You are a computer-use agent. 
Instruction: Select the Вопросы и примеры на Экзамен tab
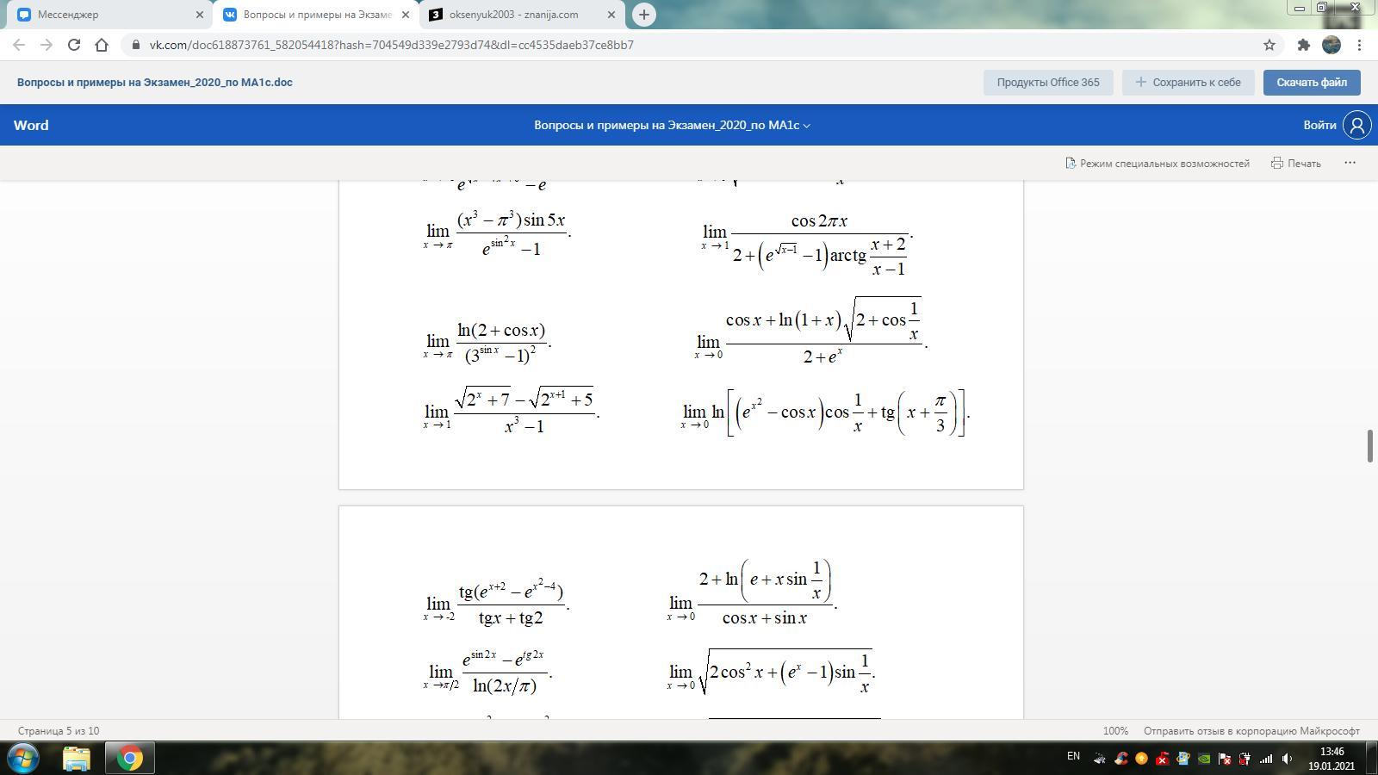click(x=316, y=15)
